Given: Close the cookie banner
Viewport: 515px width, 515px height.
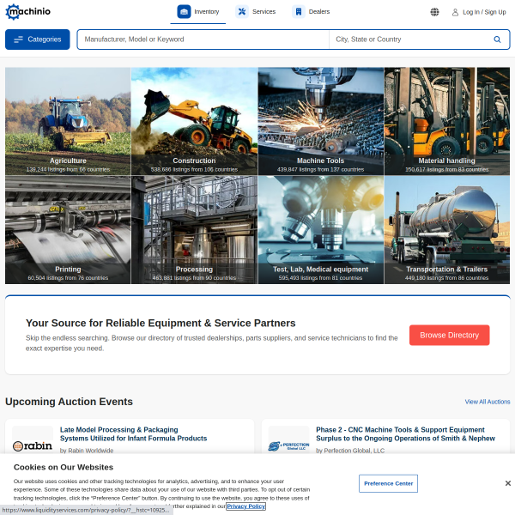Looking at the screenshot, I should click(508, 483).
